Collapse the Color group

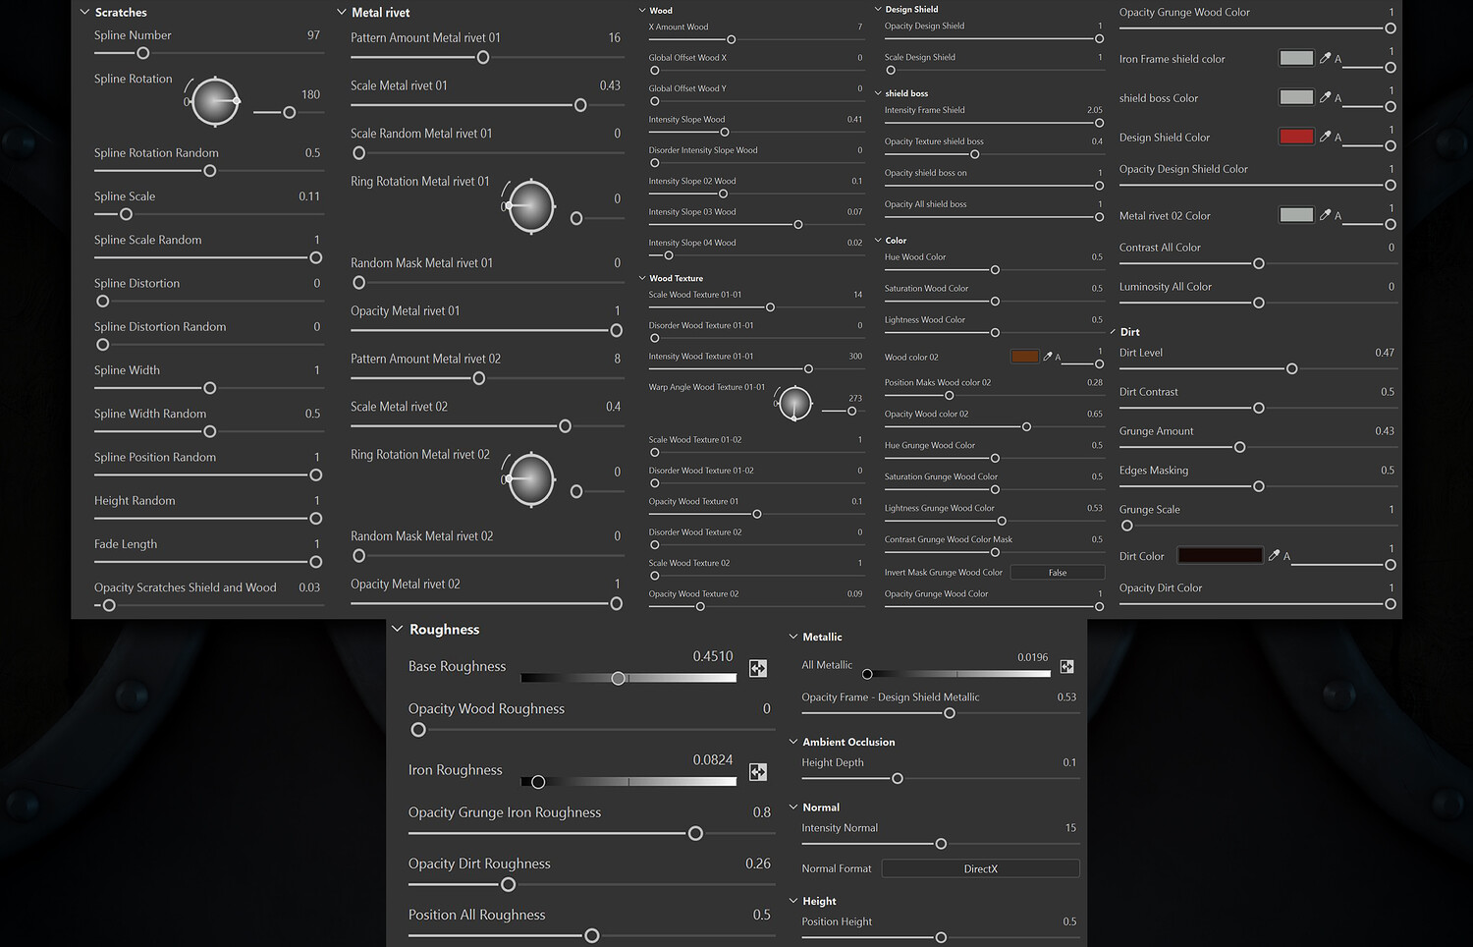(x=878, y=240)
